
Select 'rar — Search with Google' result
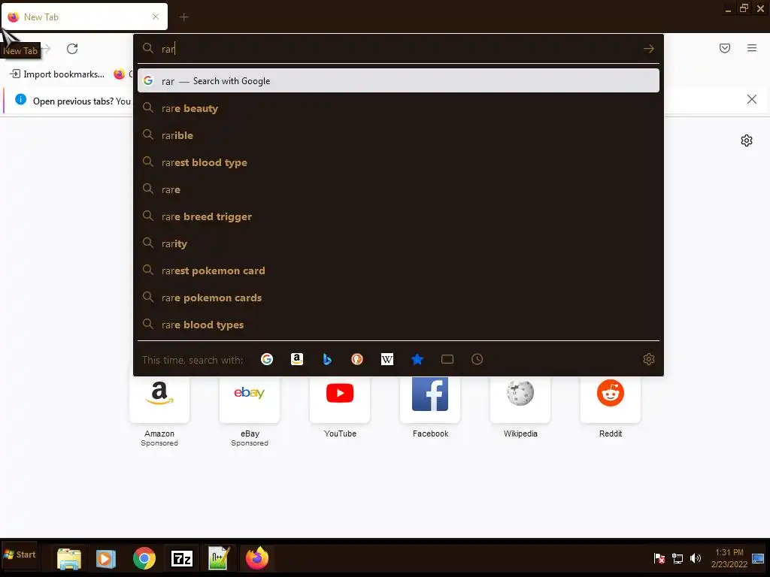[399, 81]
